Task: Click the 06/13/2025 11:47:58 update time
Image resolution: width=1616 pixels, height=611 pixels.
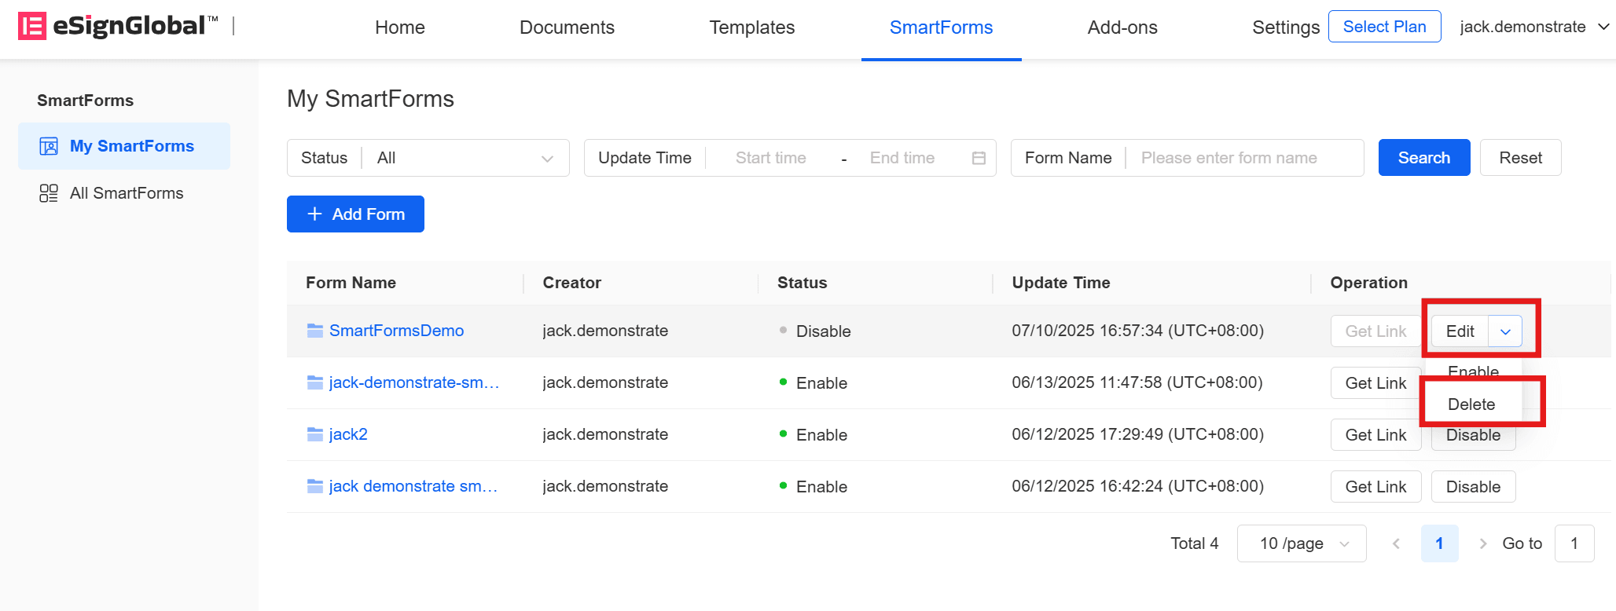Action: click(1137, 382)
